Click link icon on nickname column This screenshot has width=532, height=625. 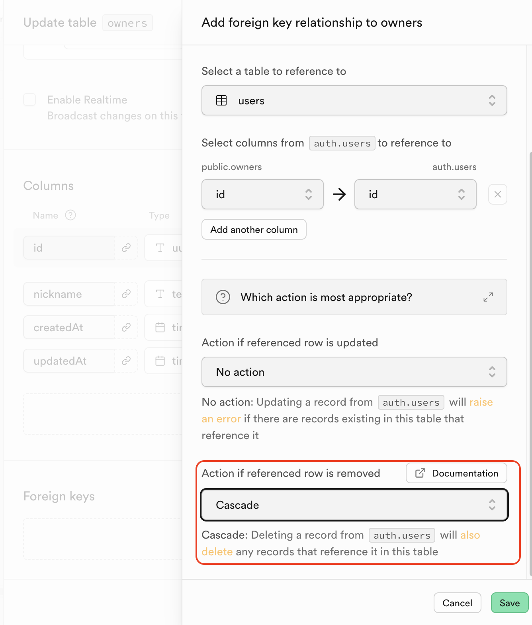126,294
